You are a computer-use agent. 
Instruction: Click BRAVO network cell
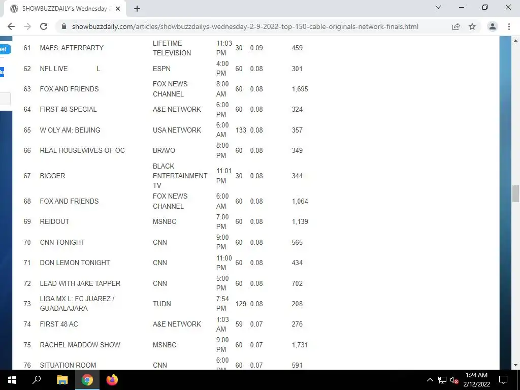[x=164, y=150]
